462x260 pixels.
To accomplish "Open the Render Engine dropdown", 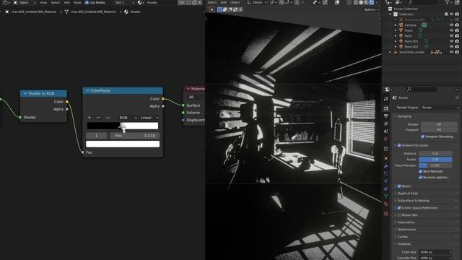I will (x=440, y=108).
